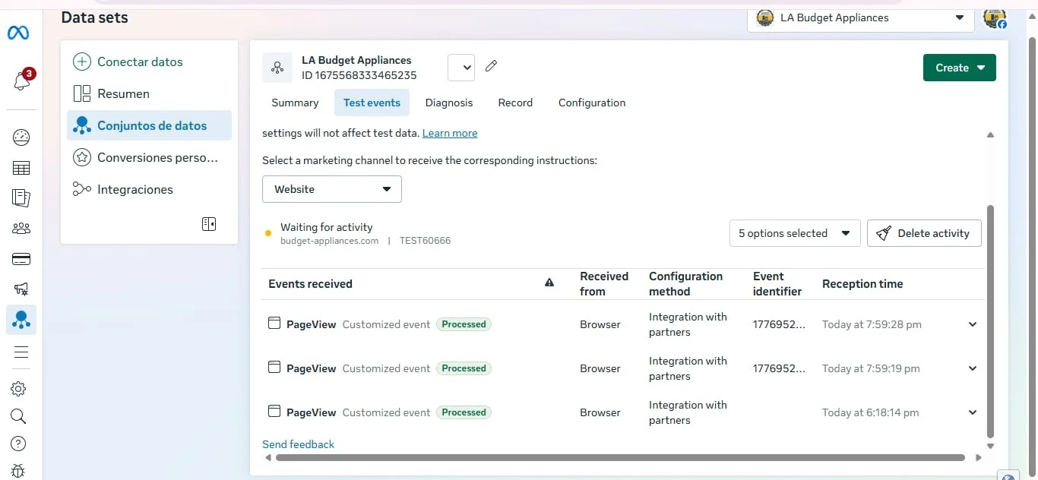
Task: Click the Delete activity button
Action: pos(924,233)
